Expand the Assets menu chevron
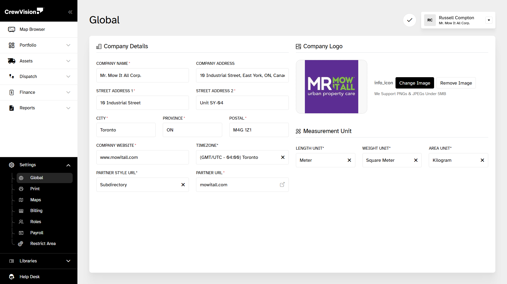The width and height of the screenshot is (507, 284). [68, 61]
